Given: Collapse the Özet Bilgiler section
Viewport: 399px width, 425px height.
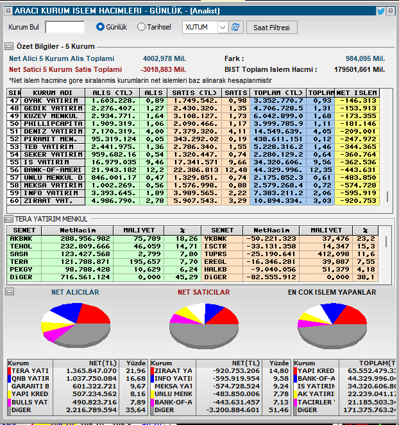Looking at the screenshot, I should pyautogui.click(x=9, y=46).
